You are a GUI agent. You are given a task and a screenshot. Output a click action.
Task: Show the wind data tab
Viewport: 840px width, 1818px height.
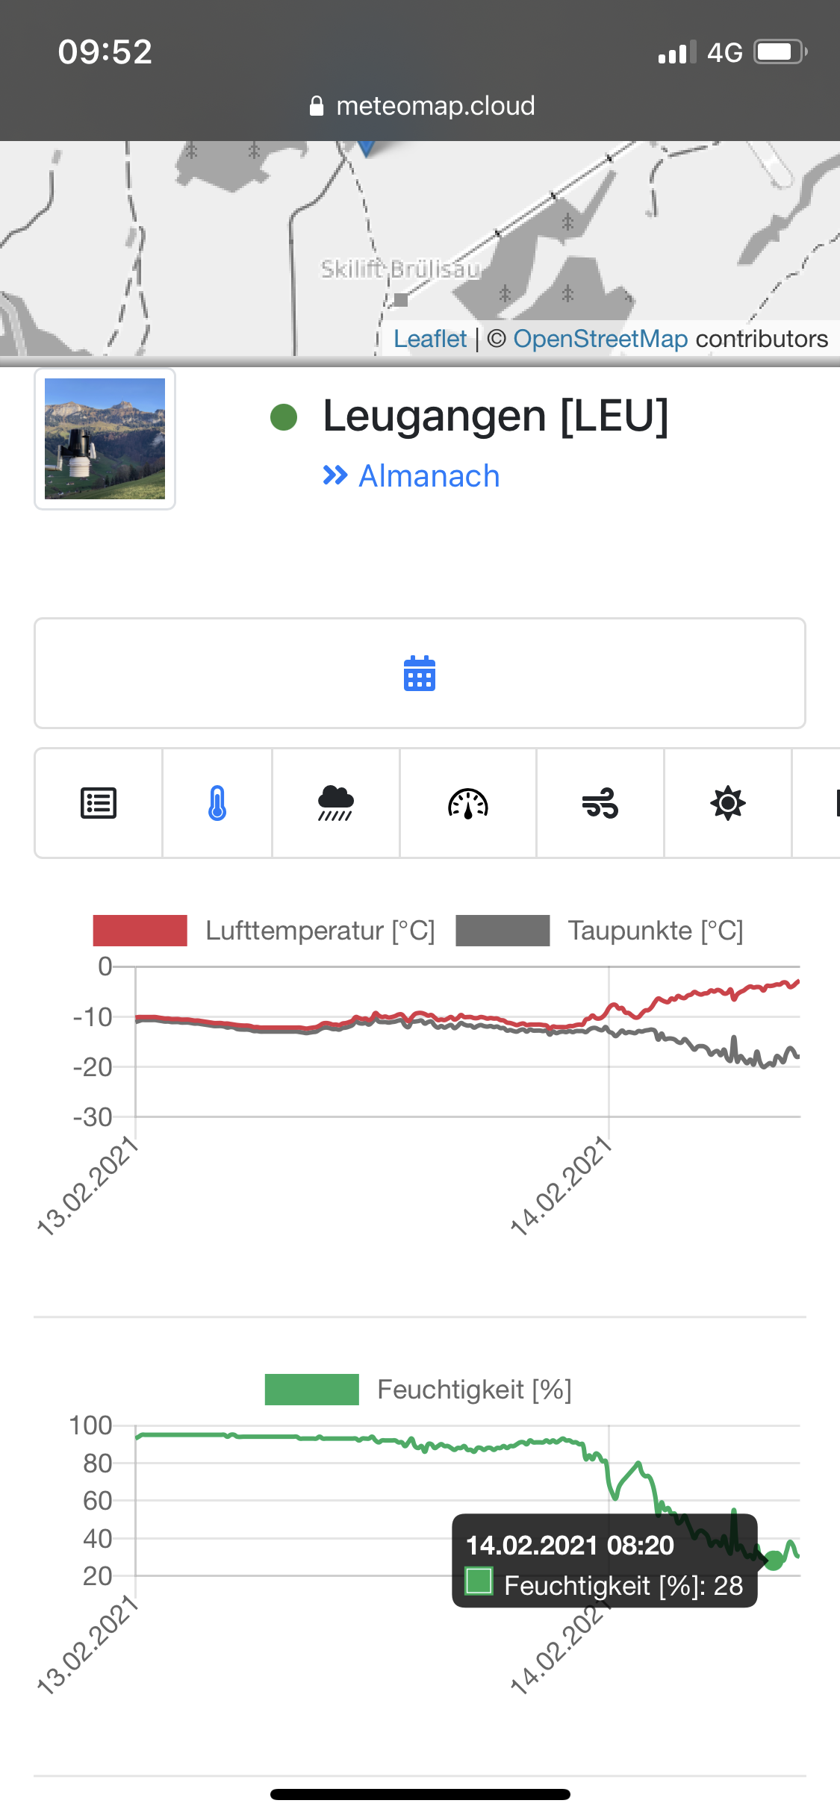[600, 804]
